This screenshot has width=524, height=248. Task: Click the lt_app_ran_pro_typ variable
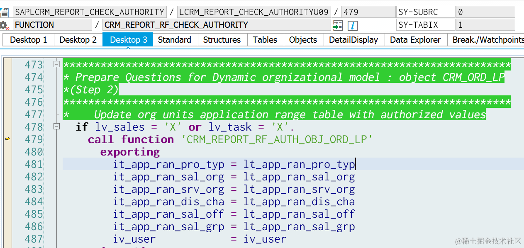(299, 164)
